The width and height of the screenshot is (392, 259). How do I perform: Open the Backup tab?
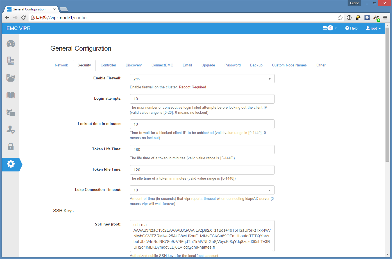[256, 65]
